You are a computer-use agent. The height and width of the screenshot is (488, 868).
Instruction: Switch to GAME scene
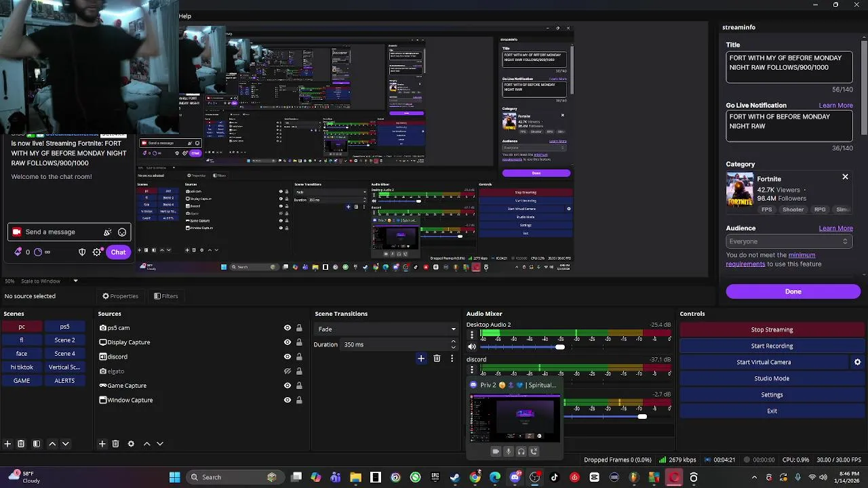point(22,381)
